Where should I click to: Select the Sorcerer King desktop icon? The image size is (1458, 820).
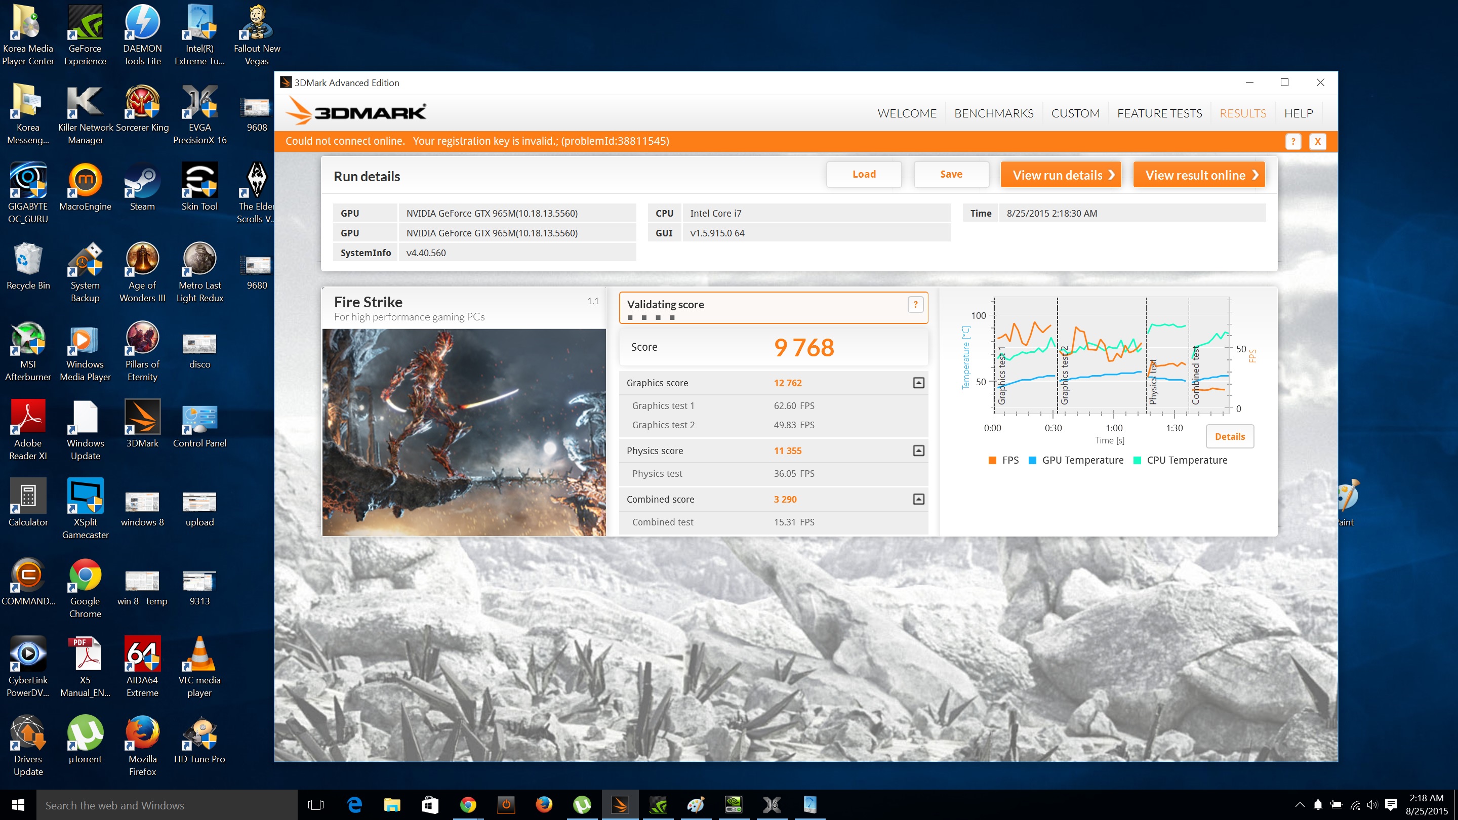(x=142, y=108)
